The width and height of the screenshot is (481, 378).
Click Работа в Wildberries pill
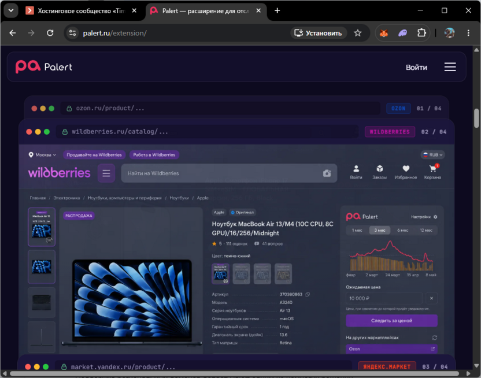coord(154,155)
